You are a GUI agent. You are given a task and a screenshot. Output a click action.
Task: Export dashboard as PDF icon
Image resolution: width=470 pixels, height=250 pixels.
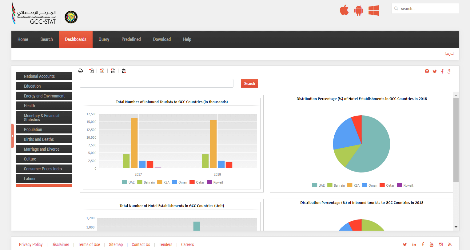point(113,71)
